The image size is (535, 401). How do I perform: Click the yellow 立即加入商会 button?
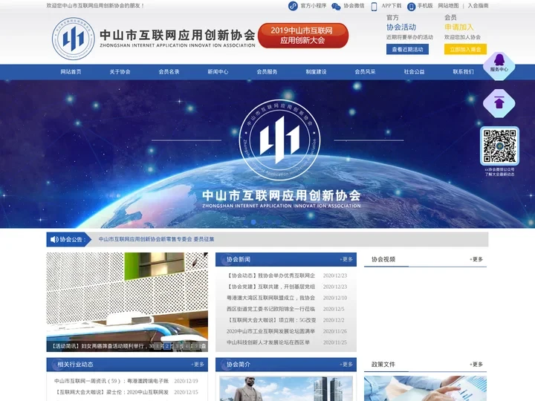(465, 50)
